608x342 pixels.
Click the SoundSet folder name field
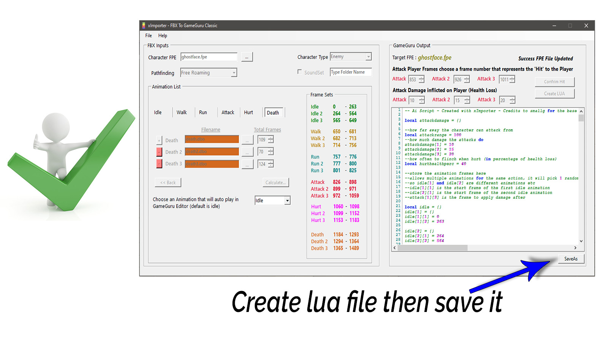point(351,72)
